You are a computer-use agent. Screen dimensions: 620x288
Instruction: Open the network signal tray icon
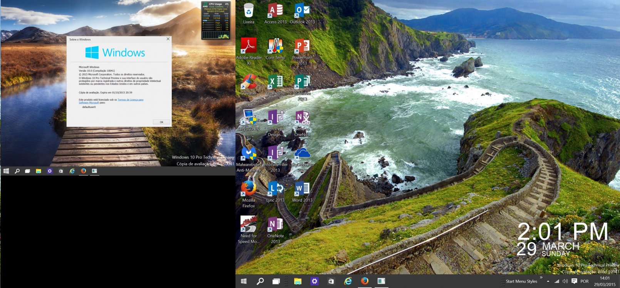[x=557, y=281]
